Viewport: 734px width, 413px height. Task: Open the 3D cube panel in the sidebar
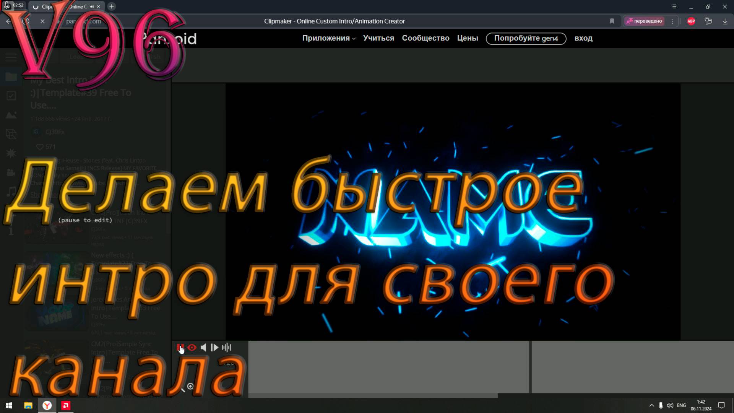tap(11, 135)
